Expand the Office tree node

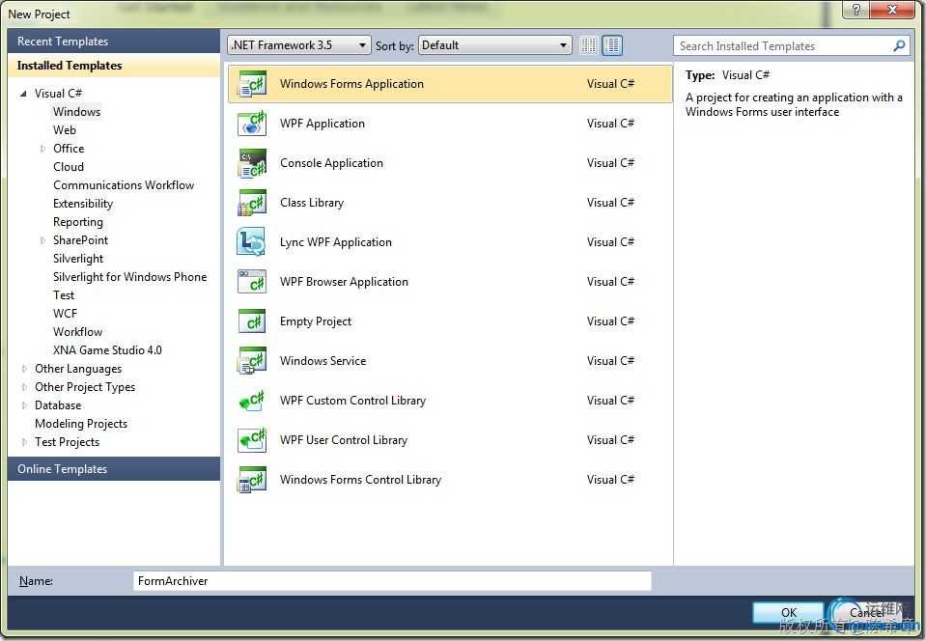point(42,149)
